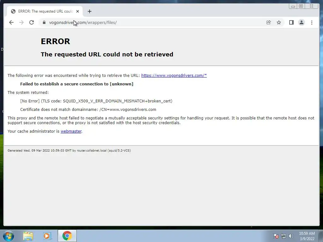
Task: Click the 'Failed to establish a secure connection' text
Action: 77,84
